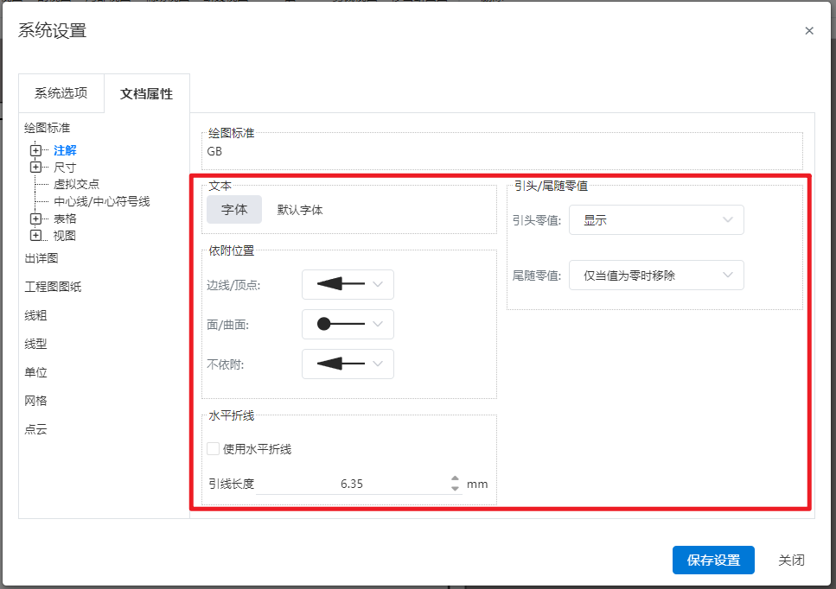Screen dimensions: 836x589
Task: Select 中心线/中心符号线 in the tree
Action: 101,201
